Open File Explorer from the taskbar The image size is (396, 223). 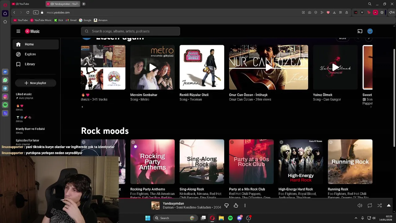221,218
